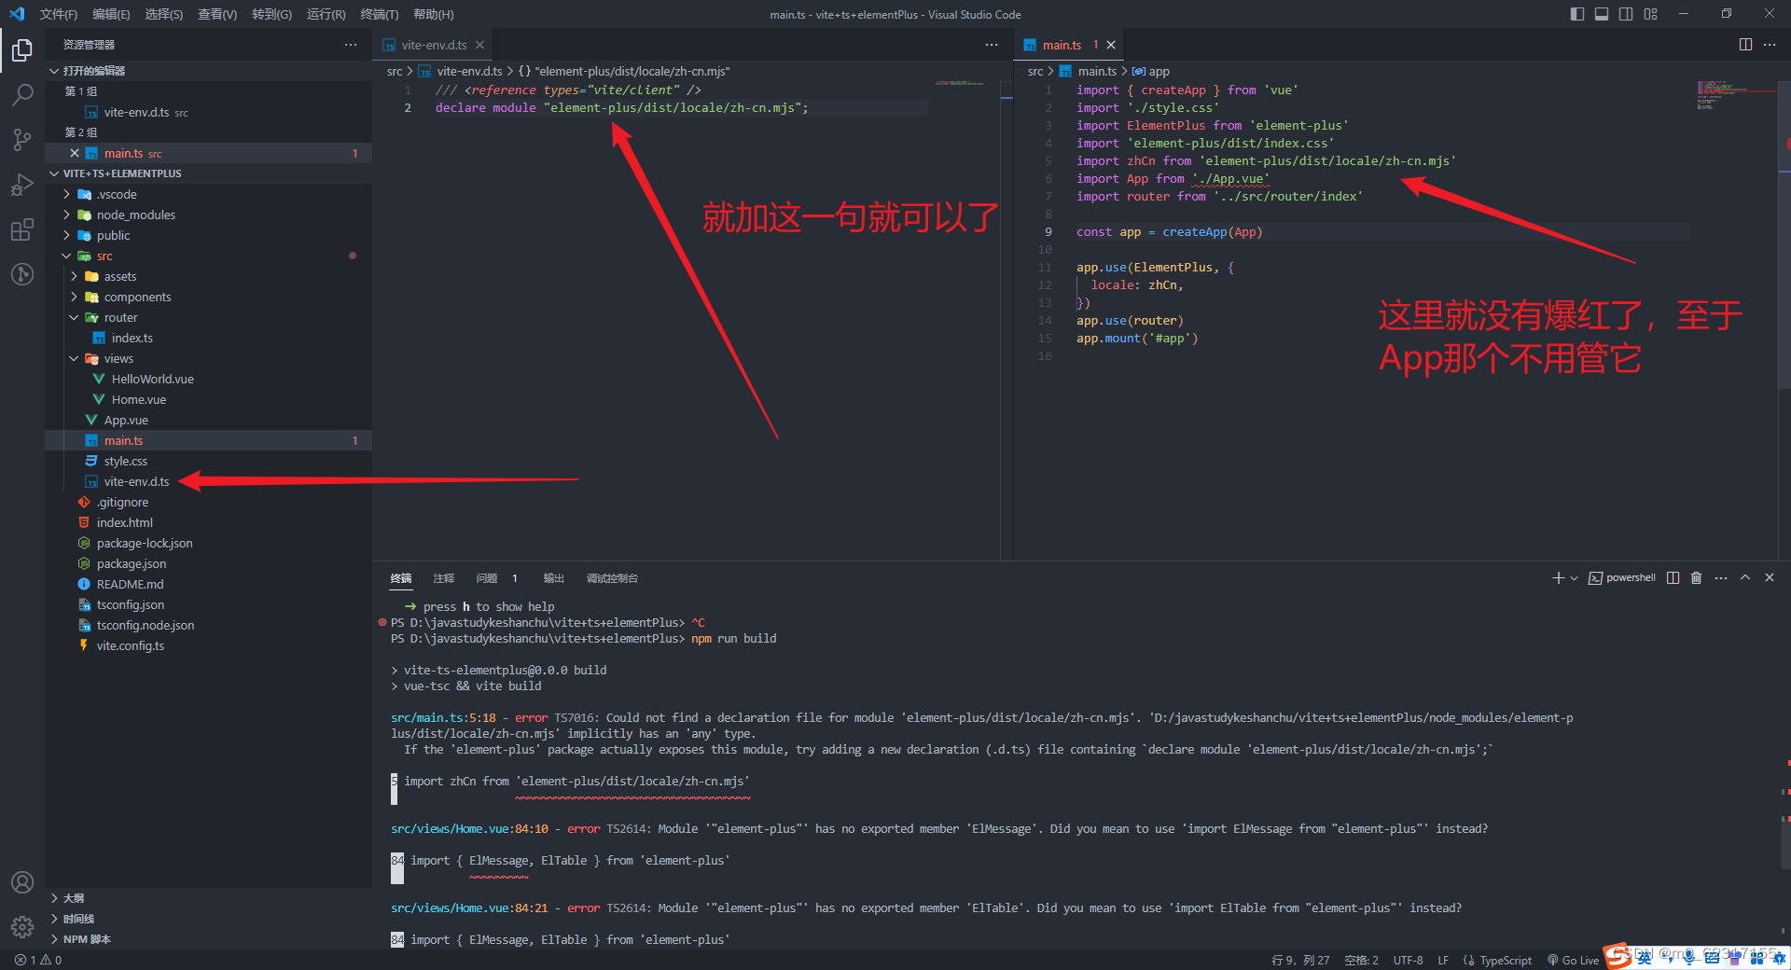Maximize the terminal panel size
Screen dimensions: 1791x970
tap(1745, 578)
